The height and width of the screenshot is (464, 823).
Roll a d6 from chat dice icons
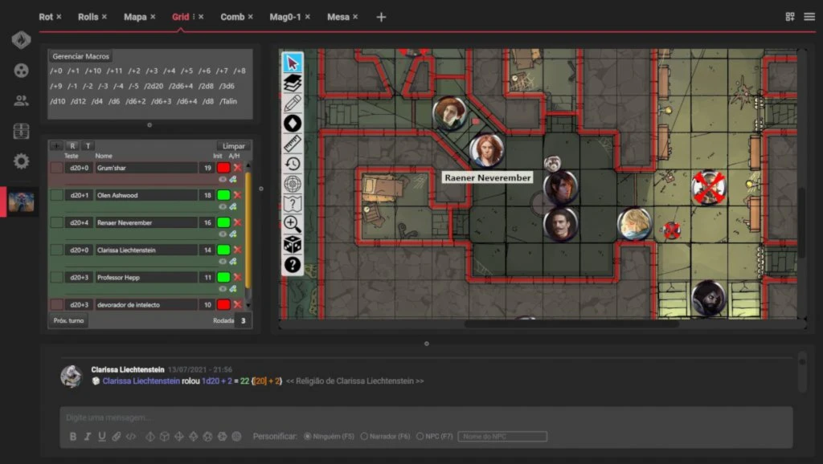coord(164,436)
